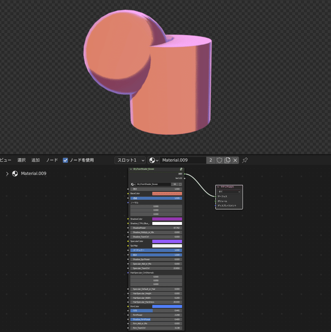Click the Shadow_SpcPower value field
The image size is (331, 332).
coord(156,259)
